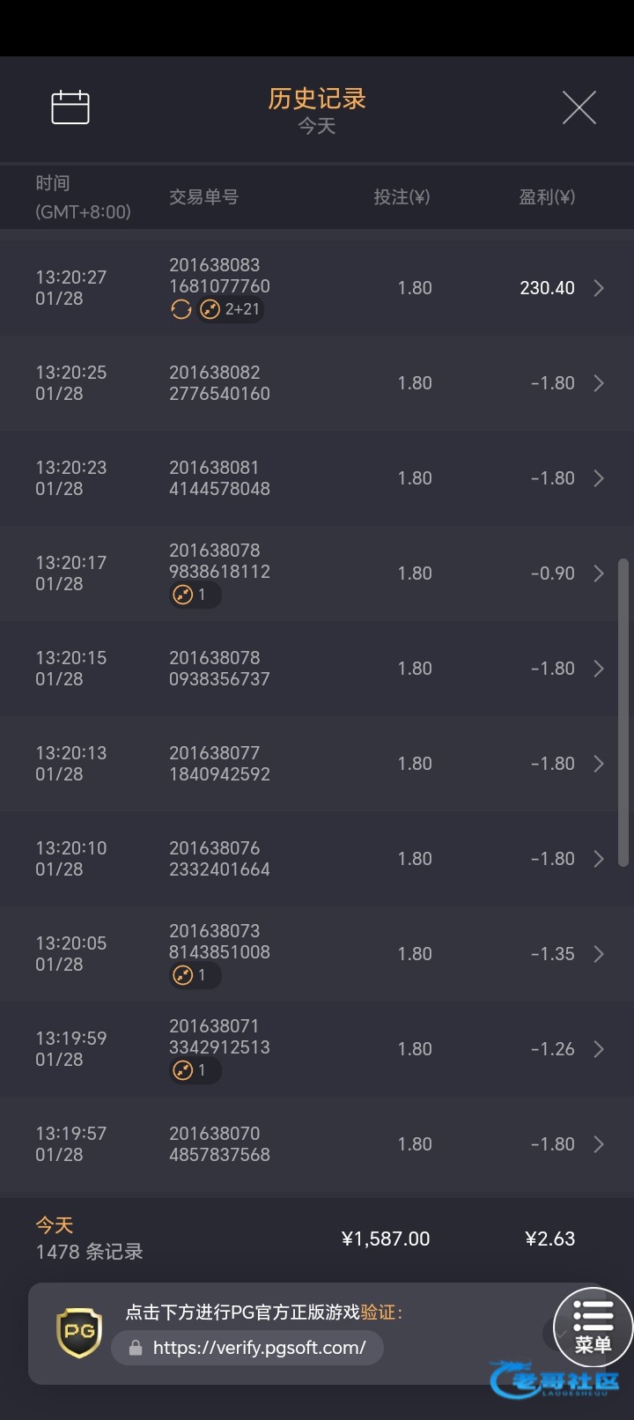Expand the -0.90 profit record chevron
Viewport: 634px width, 1420px height.
[x=599, y=573]
